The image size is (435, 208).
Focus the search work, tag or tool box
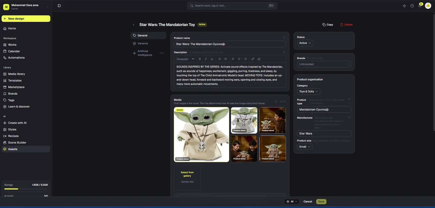tap(232, 6)
